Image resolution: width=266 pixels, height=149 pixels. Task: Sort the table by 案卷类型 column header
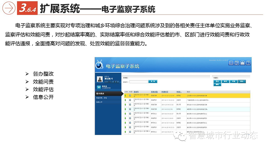(x=154, y=92)
